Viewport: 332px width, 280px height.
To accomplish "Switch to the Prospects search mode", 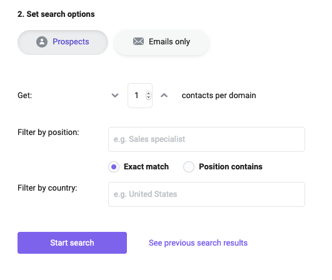I will 63,42.
